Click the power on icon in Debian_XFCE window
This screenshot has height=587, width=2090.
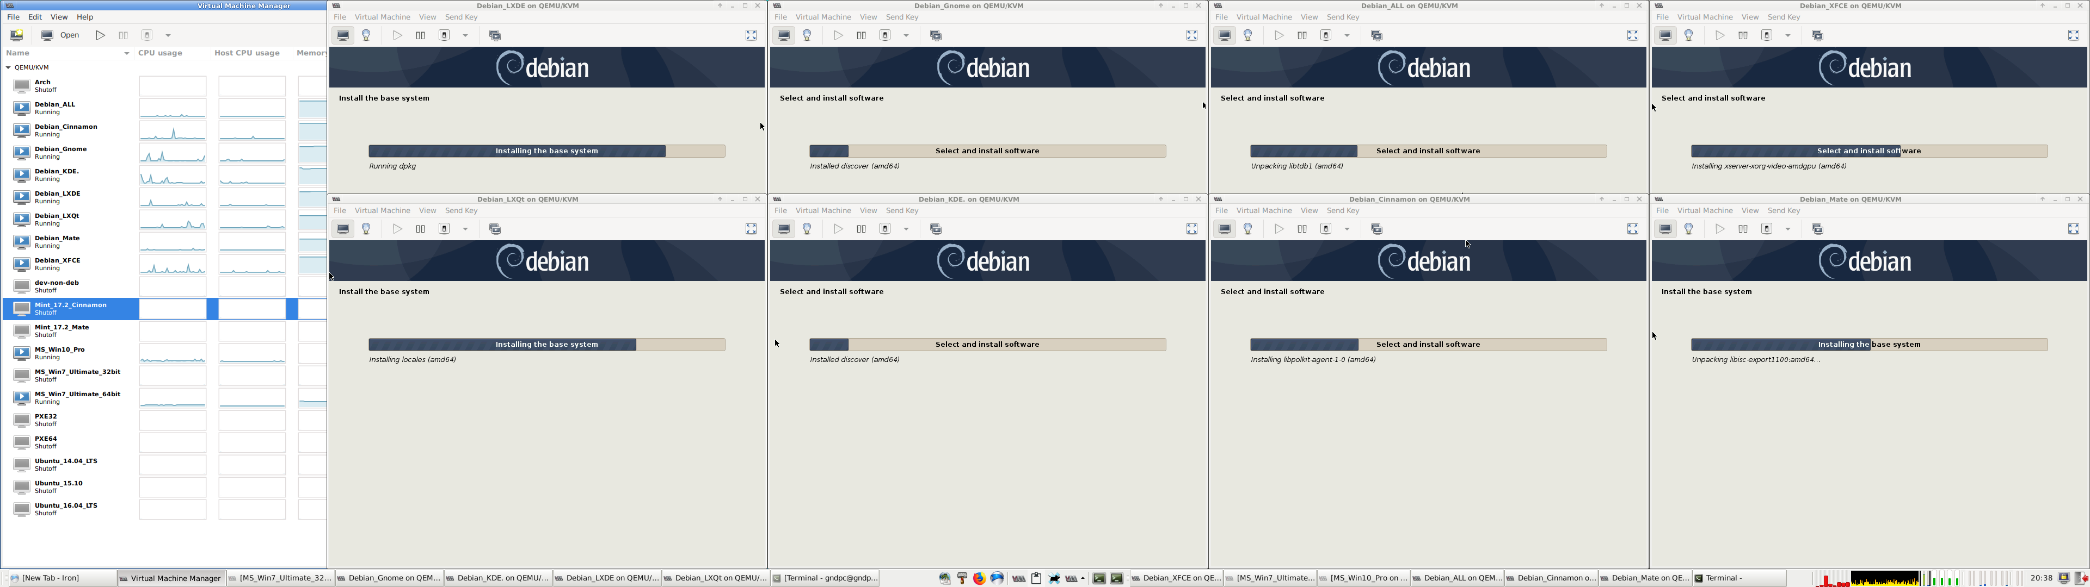click(x=1720, y=35)
